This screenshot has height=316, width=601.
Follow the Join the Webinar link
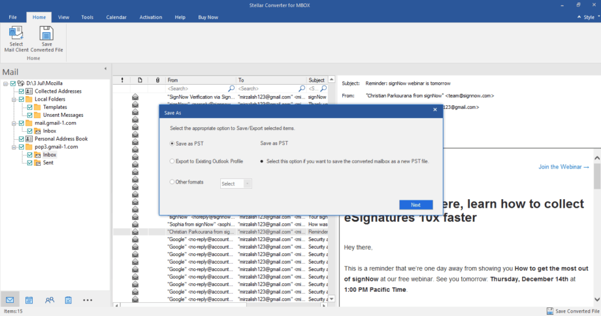(563, 167)
